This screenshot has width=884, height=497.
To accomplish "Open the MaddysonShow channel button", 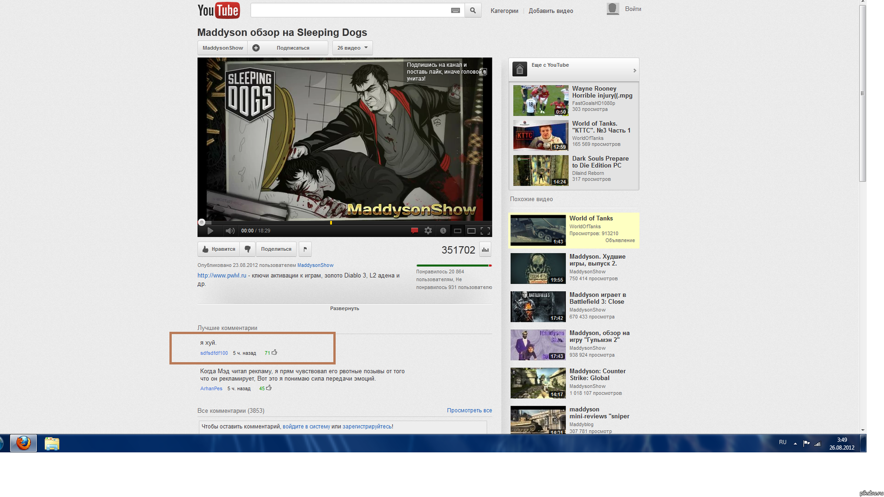I will pyautogui.click(x=223, y=48).
